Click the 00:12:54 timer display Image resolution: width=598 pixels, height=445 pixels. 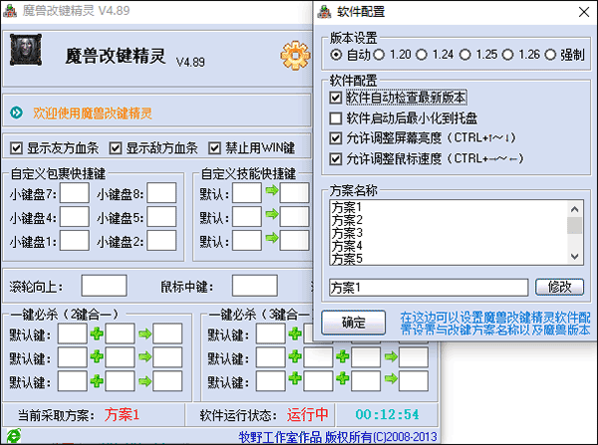pyautogui.click(x=387, y=414)
